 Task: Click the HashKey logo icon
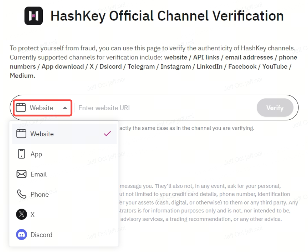coord(34,16)
